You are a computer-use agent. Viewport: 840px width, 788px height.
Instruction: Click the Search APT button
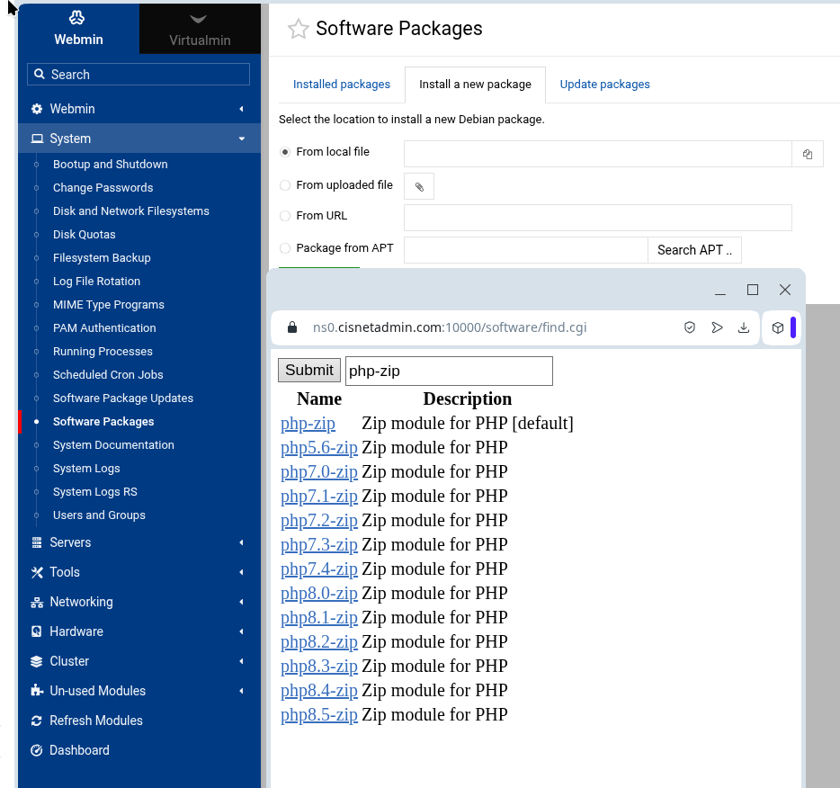[x=694, y=250]
